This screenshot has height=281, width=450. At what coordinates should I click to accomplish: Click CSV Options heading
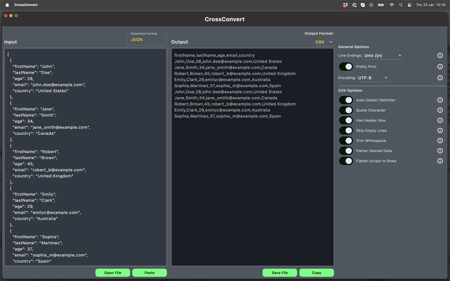tap(350, 90)
